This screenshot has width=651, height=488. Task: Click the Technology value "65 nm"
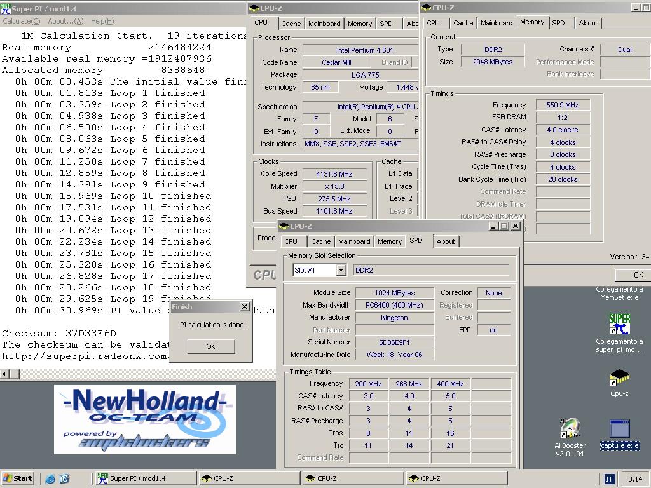pos(320,87)
